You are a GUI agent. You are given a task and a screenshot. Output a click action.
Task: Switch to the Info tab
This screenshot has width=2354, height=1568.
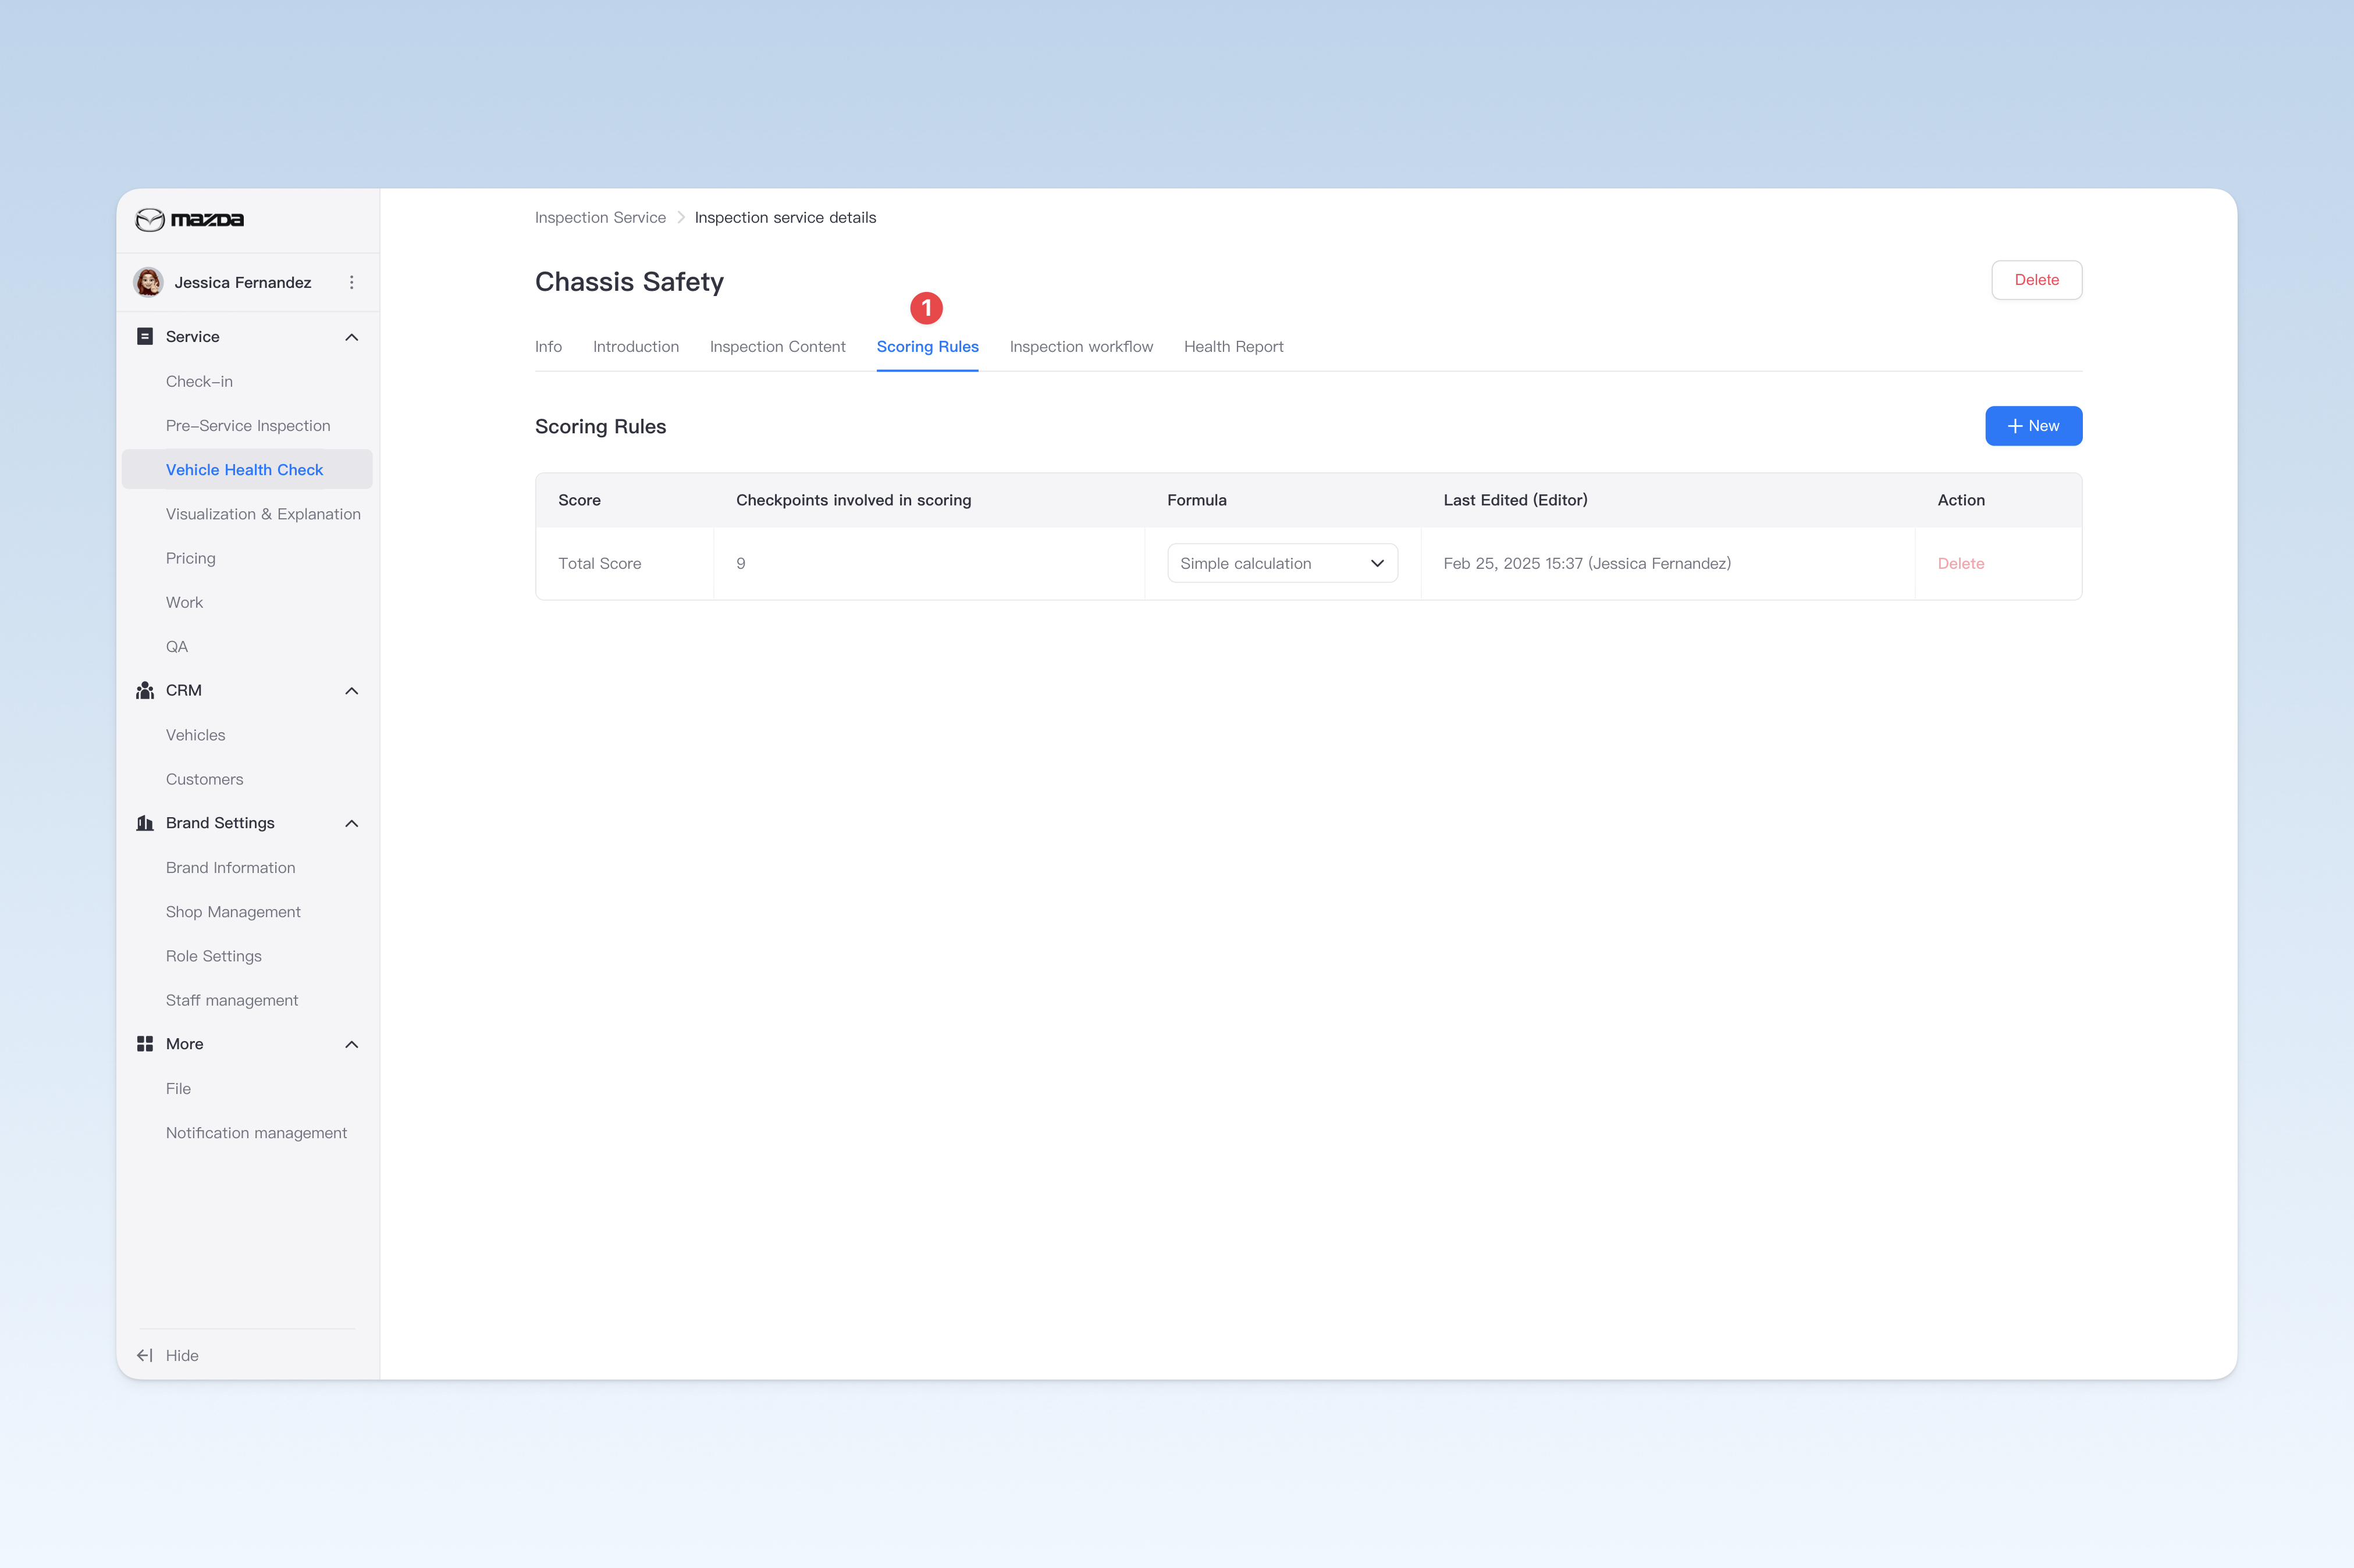(x=548, y=346)
